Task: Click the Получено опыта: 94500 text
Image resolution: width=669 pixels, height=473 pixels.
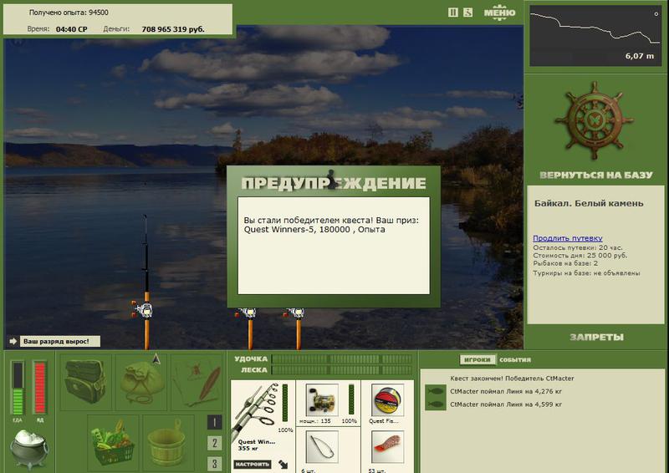Action: coord(69,13)
